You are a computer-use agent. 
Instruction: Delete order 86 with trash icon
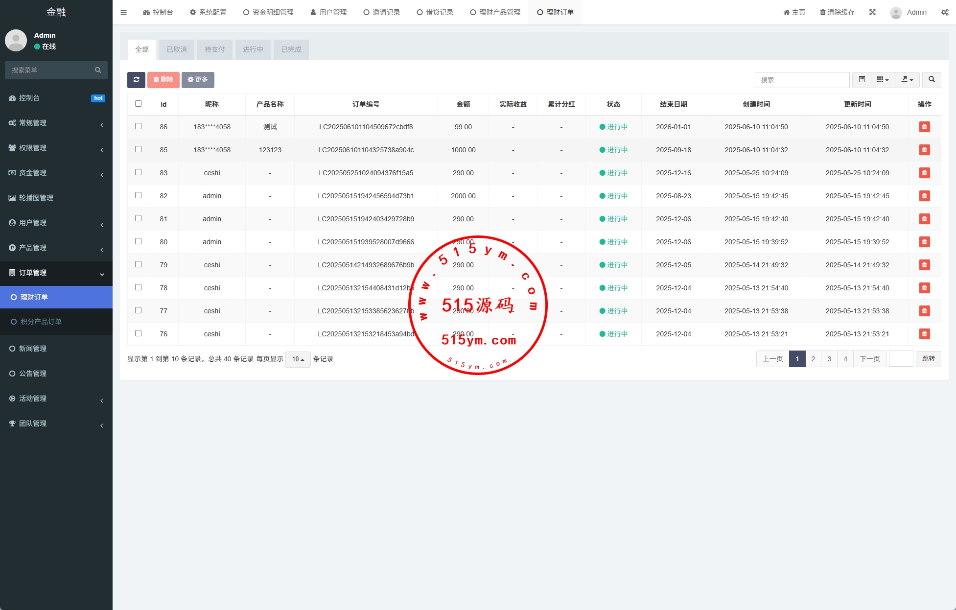[x=924, y=127]
